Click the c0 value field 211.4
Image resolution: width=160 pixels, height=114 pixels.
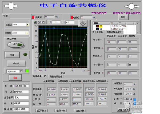(x=56, y=22)
